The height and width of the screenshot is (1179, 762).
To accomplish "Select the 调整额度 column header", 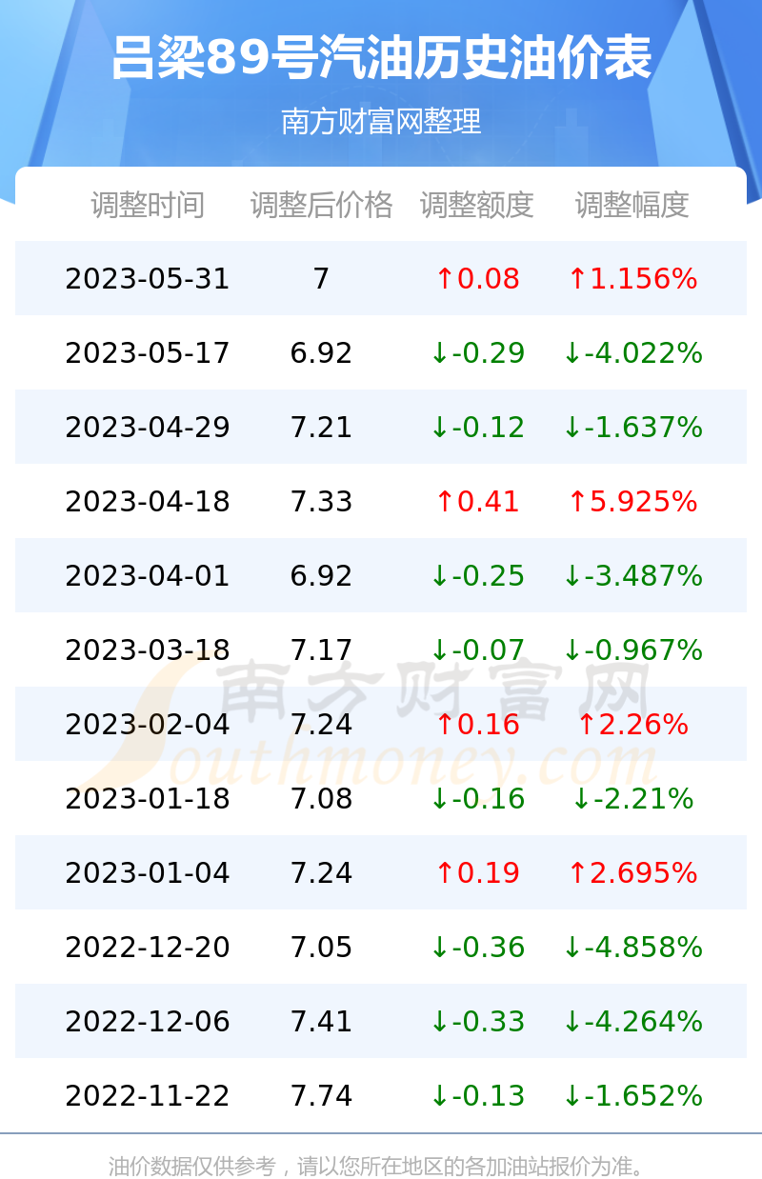I will click(x=477, y=205).
